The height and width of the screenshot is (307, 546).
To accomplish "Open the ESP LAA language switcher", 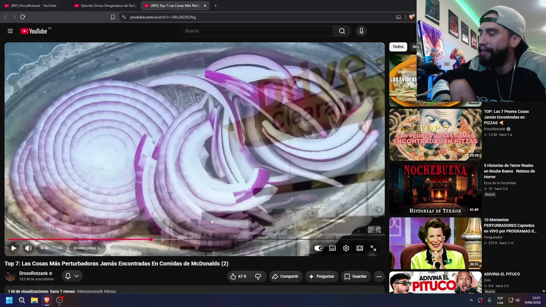I will pyautogui.click(x=500, y=300).
